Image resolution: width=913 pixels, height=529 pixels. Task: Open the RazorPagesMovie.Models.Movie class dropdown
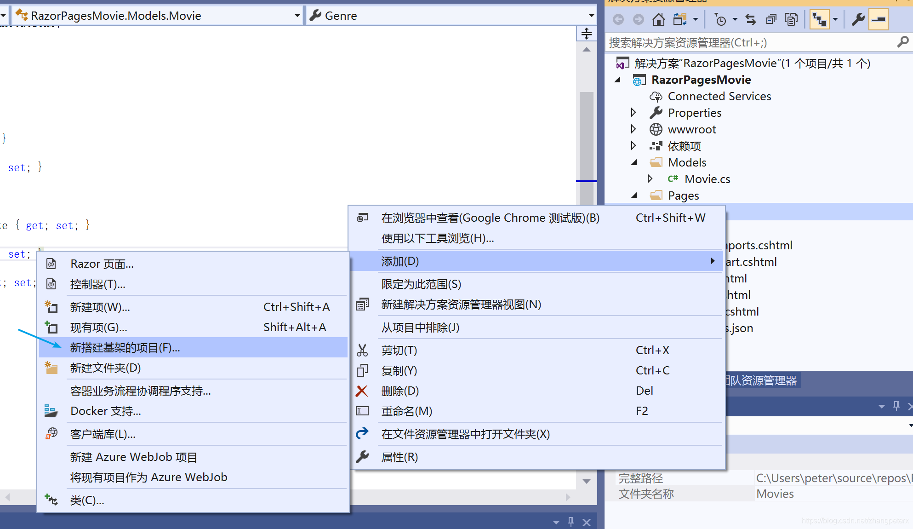(x=297, y=16)
